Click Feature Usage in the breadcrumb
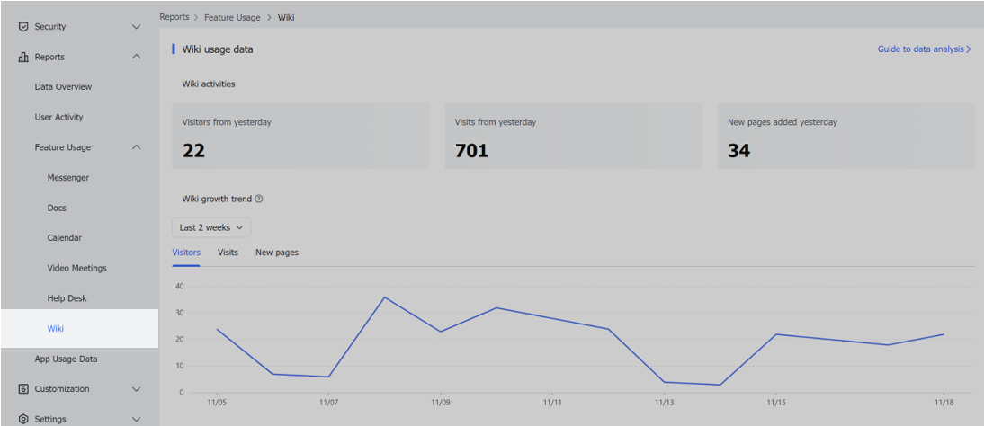 point(234,17)
